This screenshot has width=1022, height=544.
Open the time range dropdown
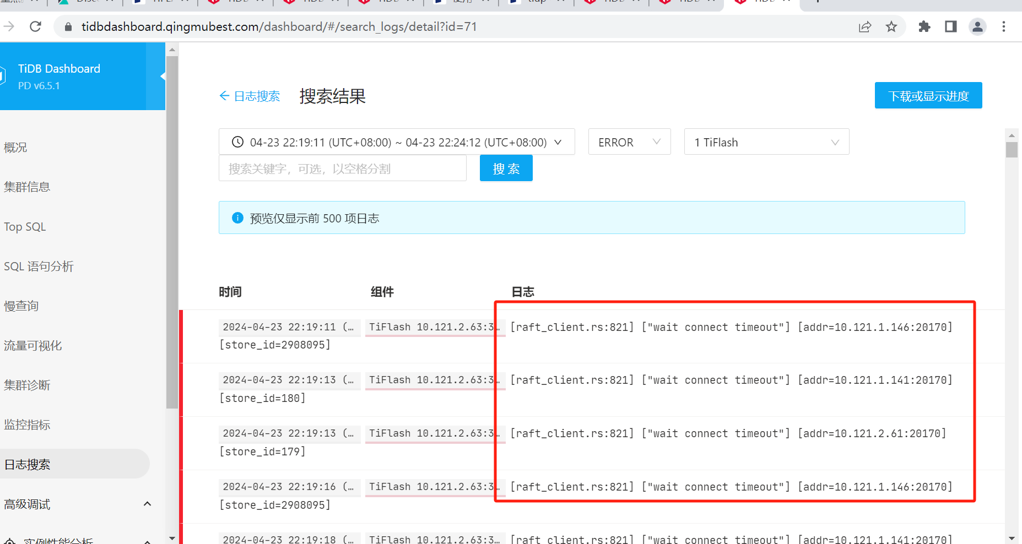pyautogui.click(x=397, y=142)
